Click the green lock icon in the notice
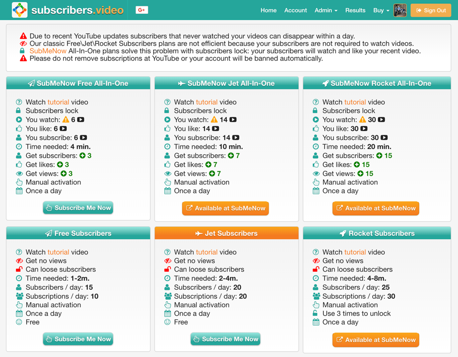 (22, 51)
